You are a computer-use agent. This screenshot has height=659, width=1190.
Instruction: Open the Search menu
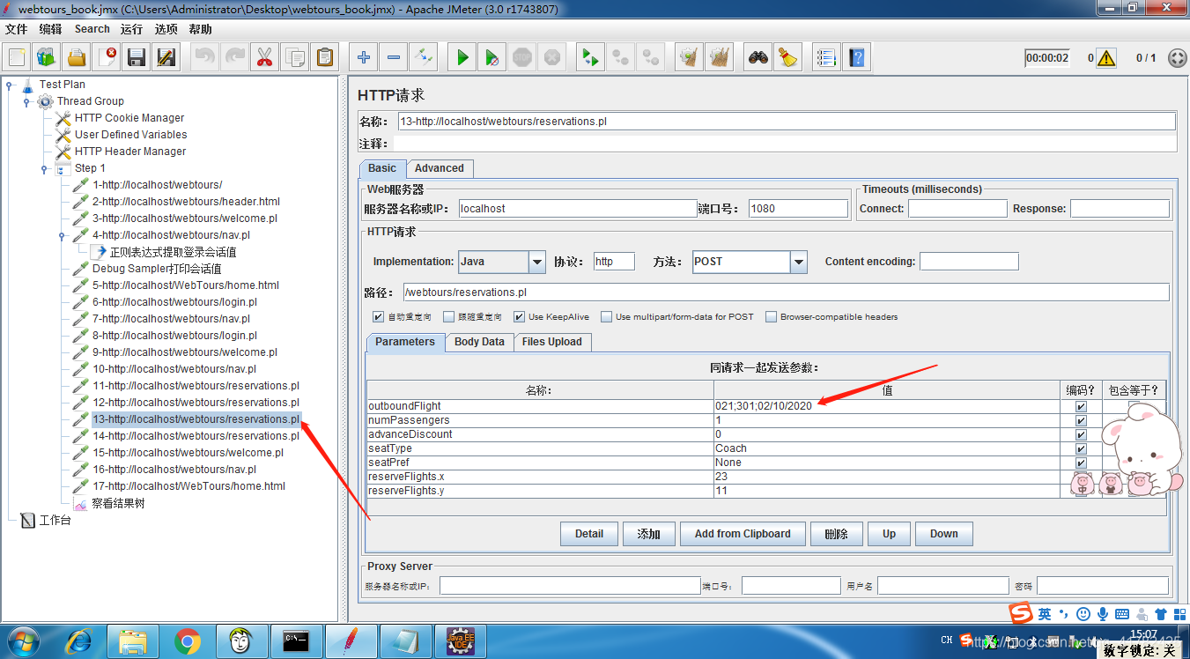point(92,29)
